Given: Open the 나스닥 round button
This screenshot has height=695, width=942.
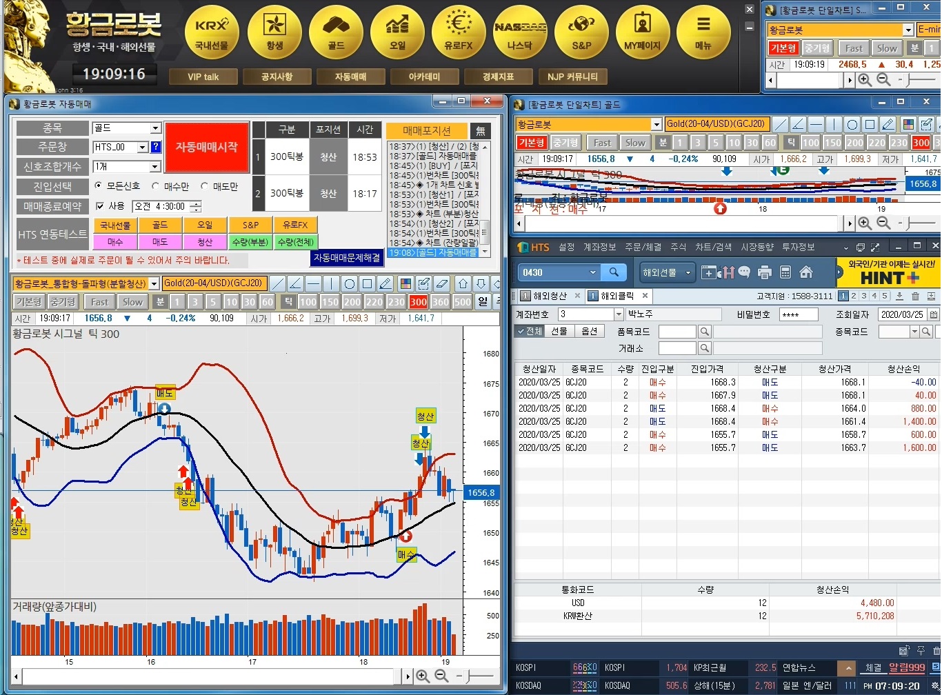Looking at the screenshot, I should (x=520, y=31).
